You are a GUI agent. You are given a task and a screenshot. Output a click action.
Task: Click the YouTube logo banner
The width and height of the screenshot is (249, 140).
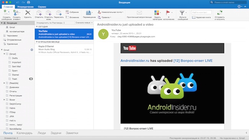(172, 48)
